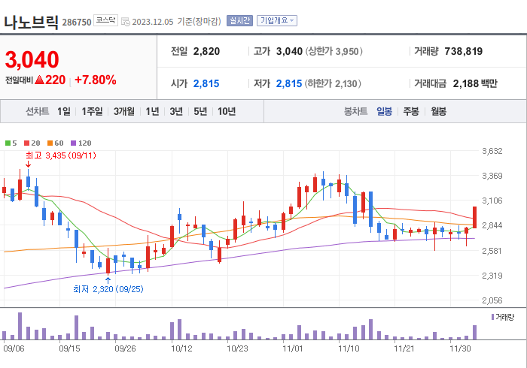Click the 09/06 date axis label
Image resolution: width=527 pixels, height=368 pixels.
click(14, 348)
